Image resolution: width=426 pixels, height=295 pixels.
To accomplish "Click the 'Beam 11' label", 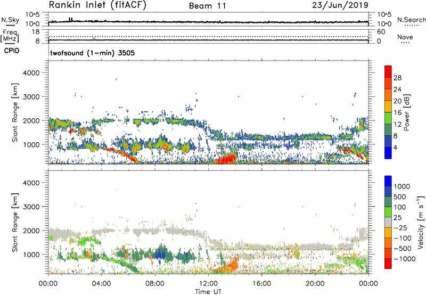I will click(208, 6).
